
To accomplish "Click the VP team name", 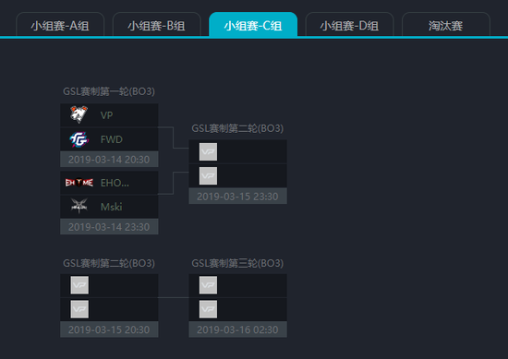I will click(106, 115).
